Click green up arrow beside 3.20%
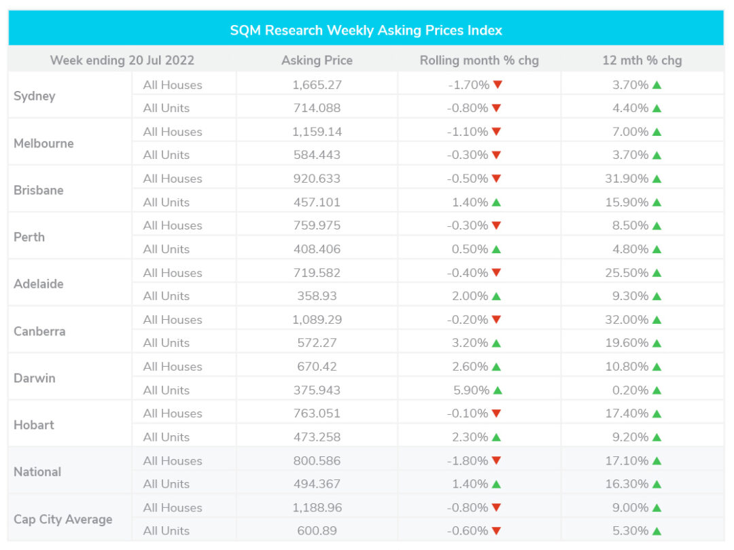 click(497, 343)
